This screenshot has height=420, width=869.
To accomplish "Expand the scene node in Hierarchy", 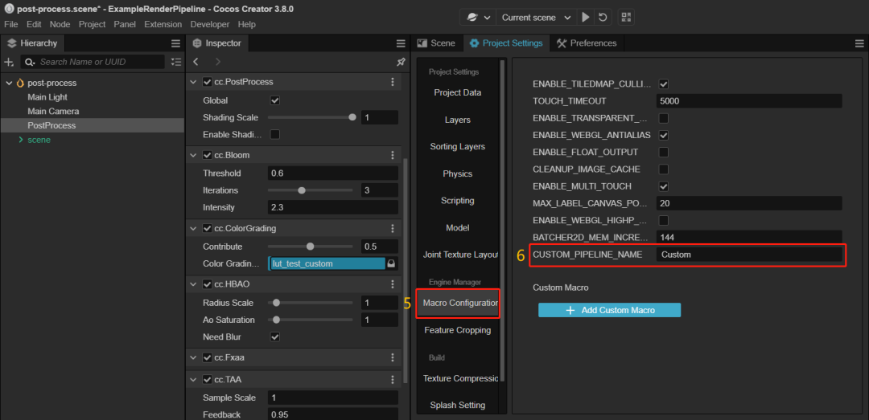I will pos(21,140).
